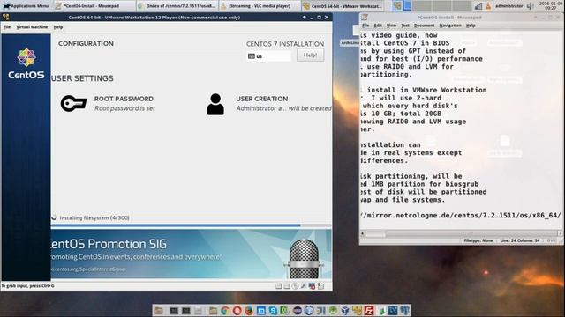Click the VMware icon in the dock
Screen dimensions: 565x317
coord(357,311)
